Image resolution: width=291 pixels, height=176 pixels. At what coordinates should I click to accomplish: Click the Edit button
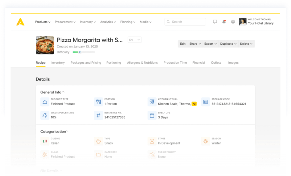[x=183, y=44]
